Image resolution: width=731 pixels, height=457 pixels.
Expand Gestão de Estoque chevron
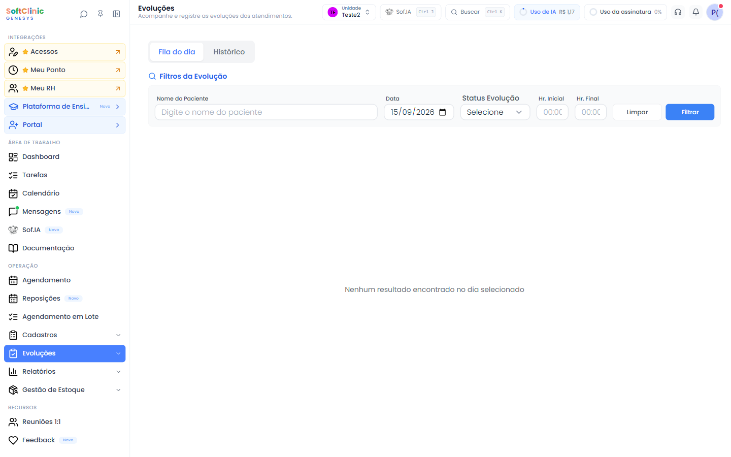pyautogui.click(x=118, y=390)
